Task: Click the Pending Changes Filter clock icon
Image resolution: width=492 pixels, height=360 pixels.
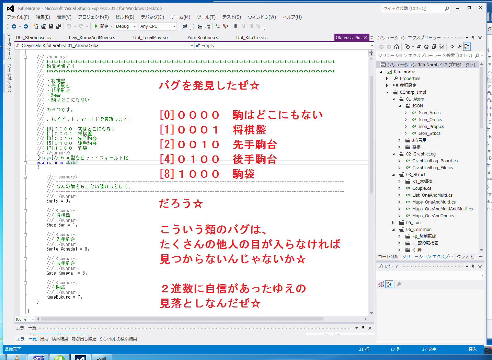Action: (x=408, y=47)
